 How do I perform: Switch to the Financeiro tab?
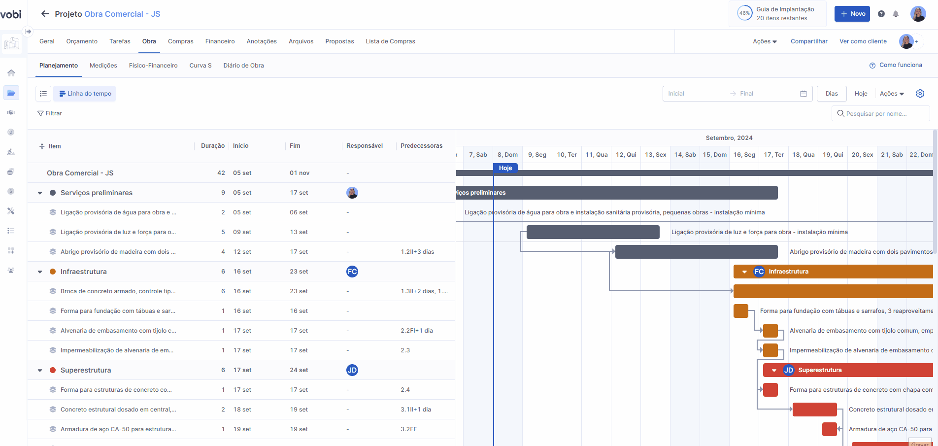(220, 41)
